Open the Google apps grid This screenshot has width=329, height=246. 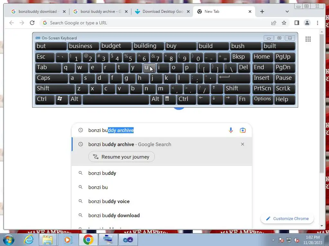(308, 39)
